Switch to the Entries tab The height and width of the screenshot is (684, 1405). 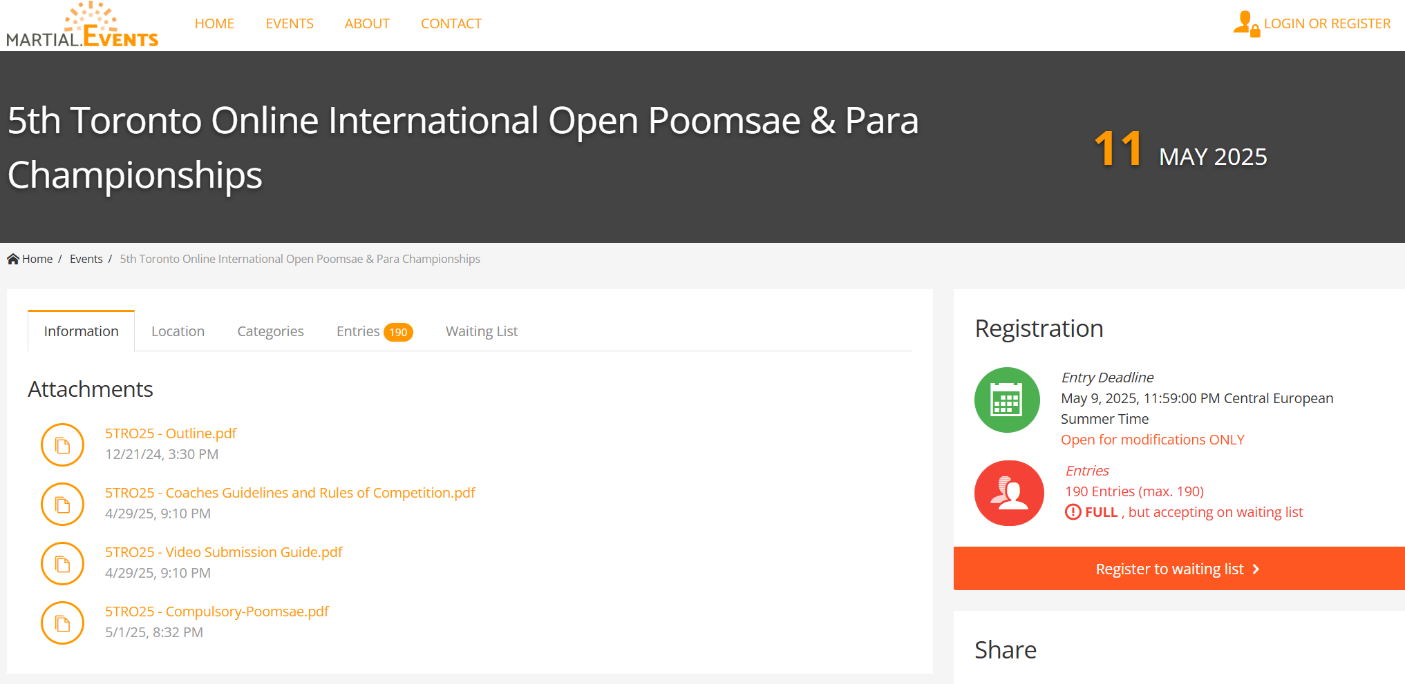pyautogui.click(x=374, y=331)
